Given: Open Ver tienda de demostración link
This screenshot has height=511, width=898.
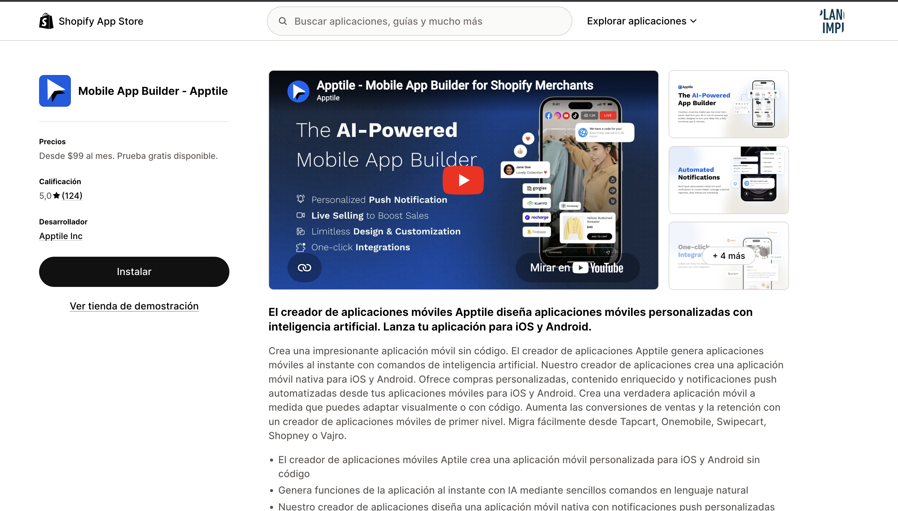Looking at the screenshot, I should click(134, 306).
